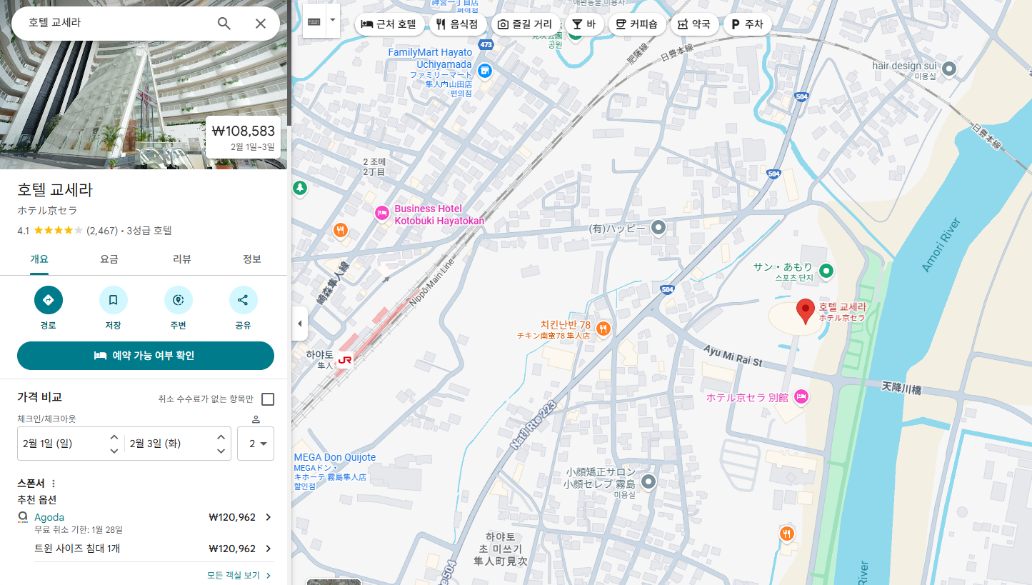Open the guest count dropdown
Screen dimensions: 1032x585
[256, 444]
